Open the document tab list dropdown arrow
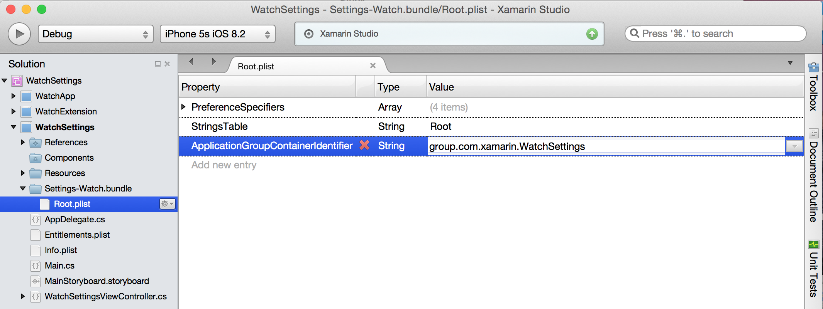This screenshot has height=309, width=823. 790,63
